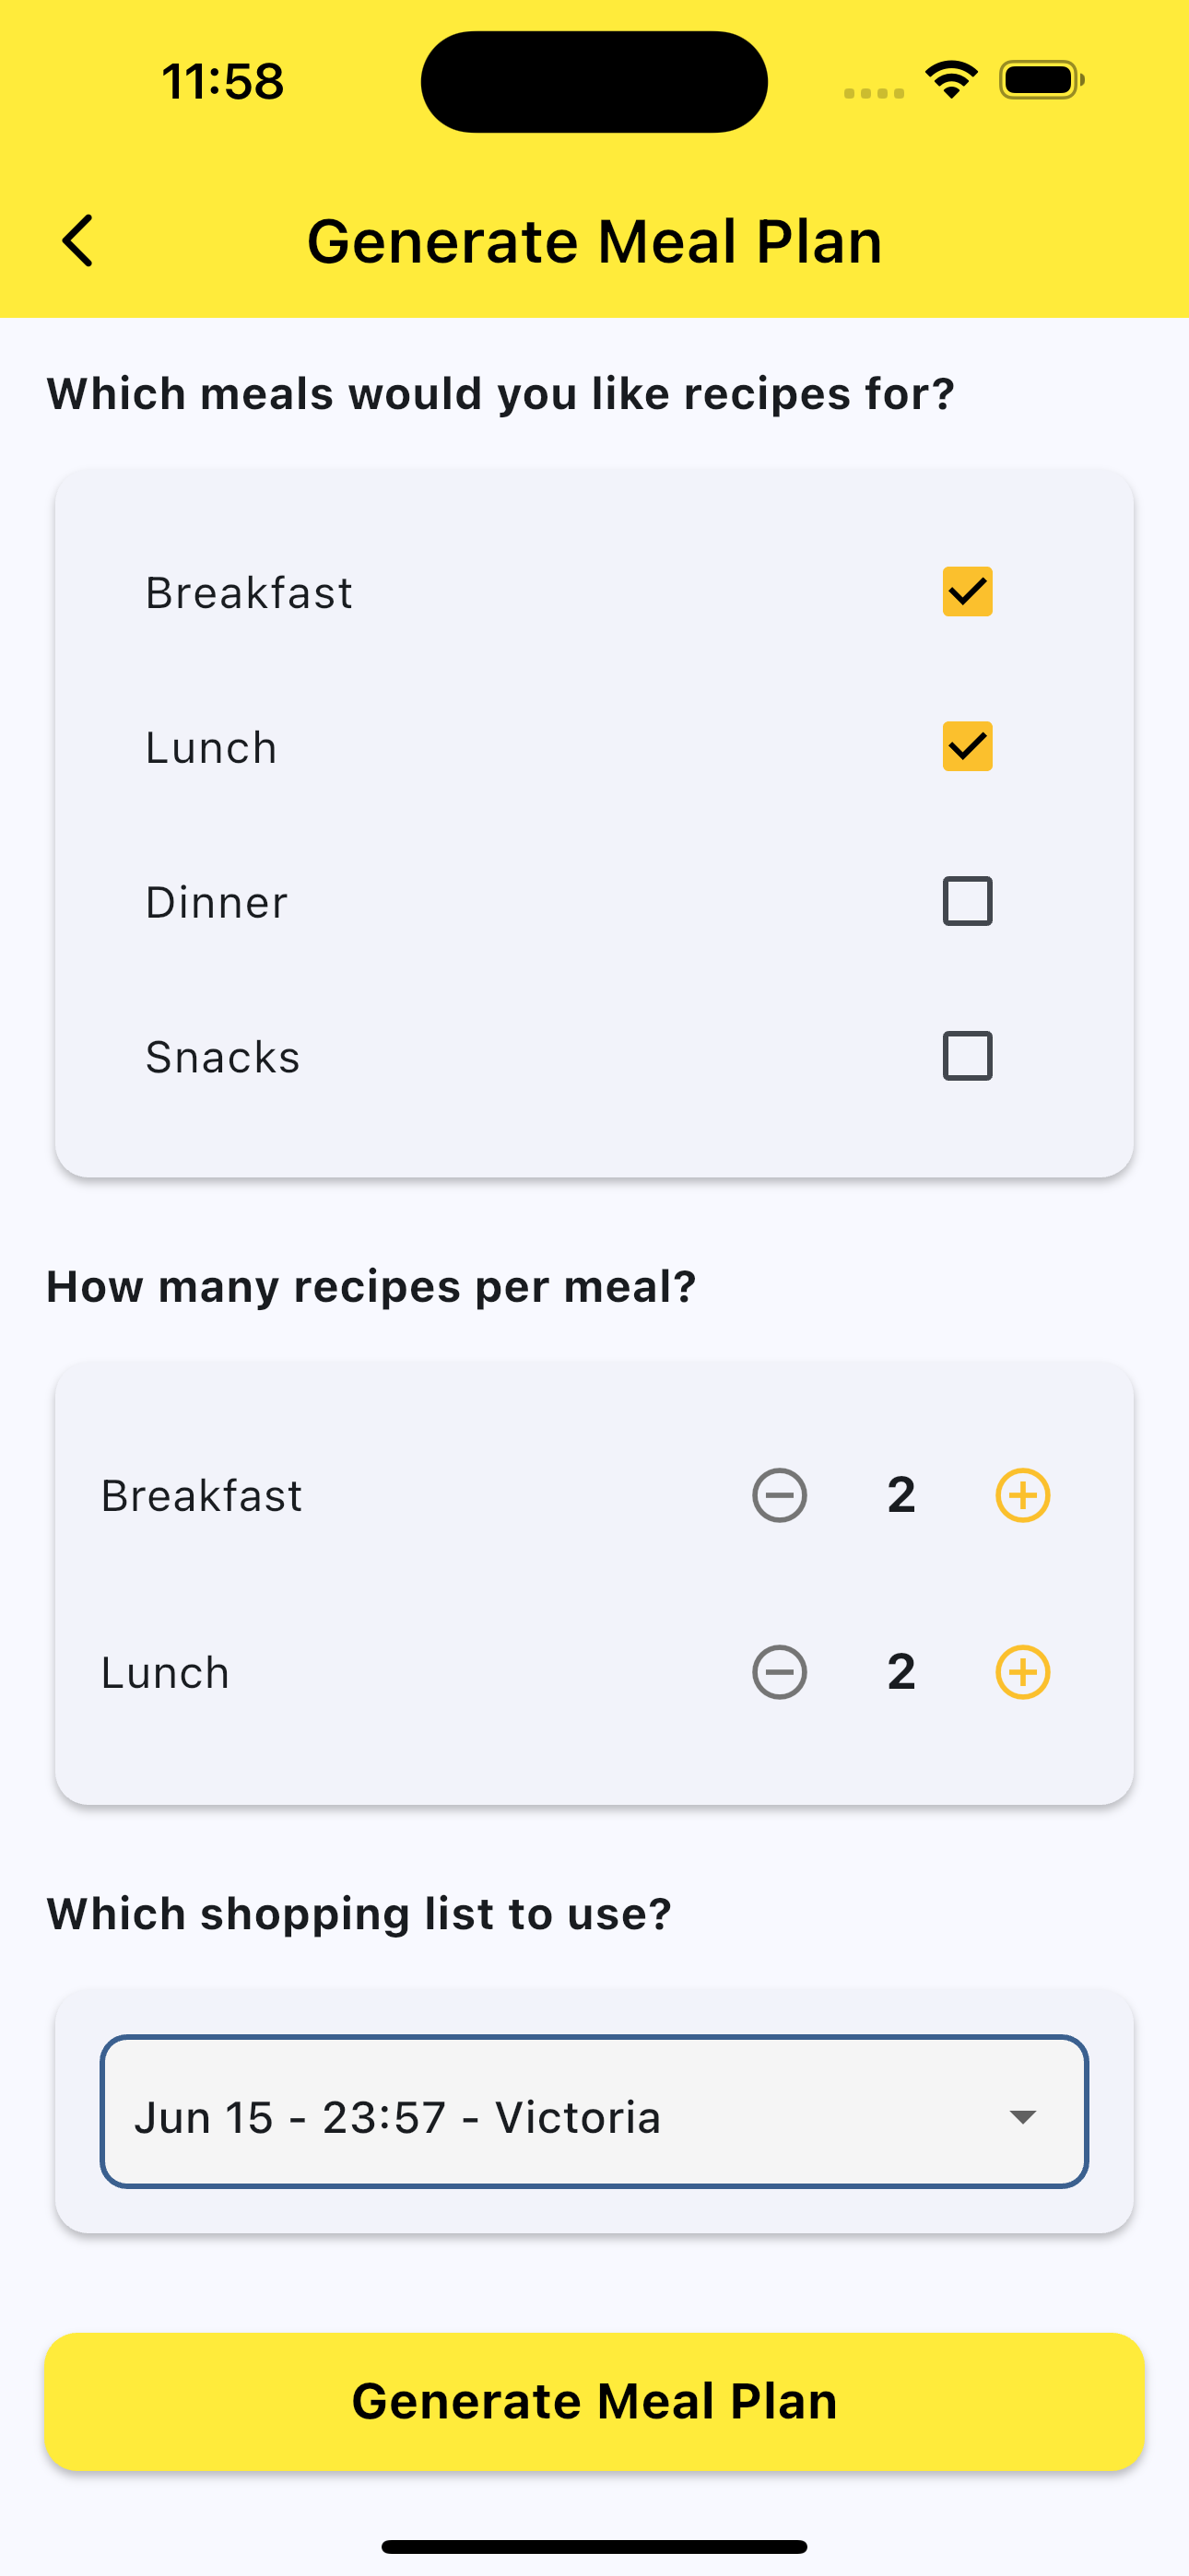Tap the Snacks meal row label
The width and height of the screenshot is (1189, 2576).
click(x=223, y=1057)
